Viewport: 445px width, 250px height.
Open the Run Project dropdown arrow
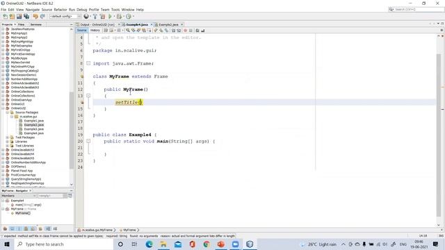pyautogui.click(x=114, y=17)
